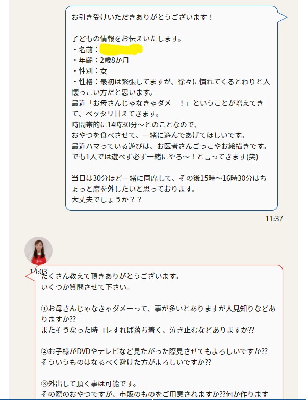
Task: Click the お医者さんごっこ sentence
Action: click(x=169, y=146)
